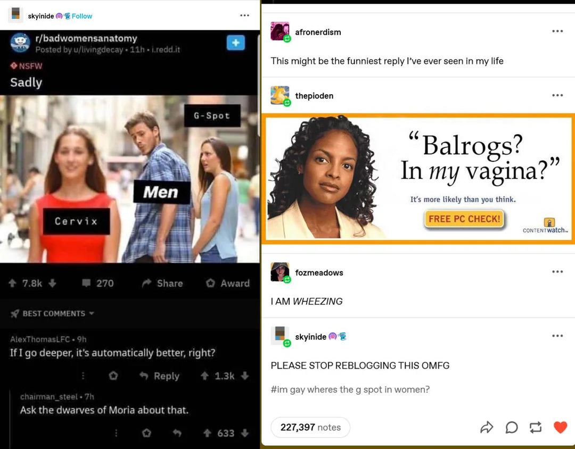Viewport: 575px width, 449px height.
Task: Open the options menu on skyinide's top post
Action: pos(244,15)
